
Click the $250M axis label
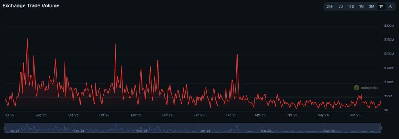(389, 40)
